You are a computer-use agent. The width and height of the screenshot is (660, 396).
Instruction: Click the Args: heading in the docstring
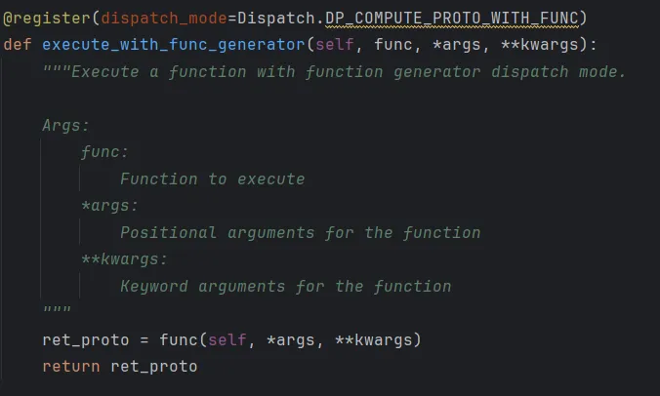[65, 125]
